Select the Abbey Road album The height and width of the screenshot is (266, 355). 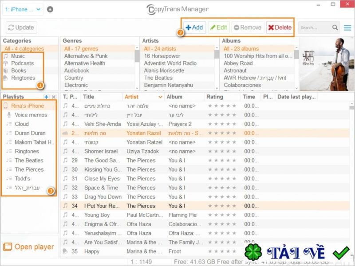click(x=238, y=63)
